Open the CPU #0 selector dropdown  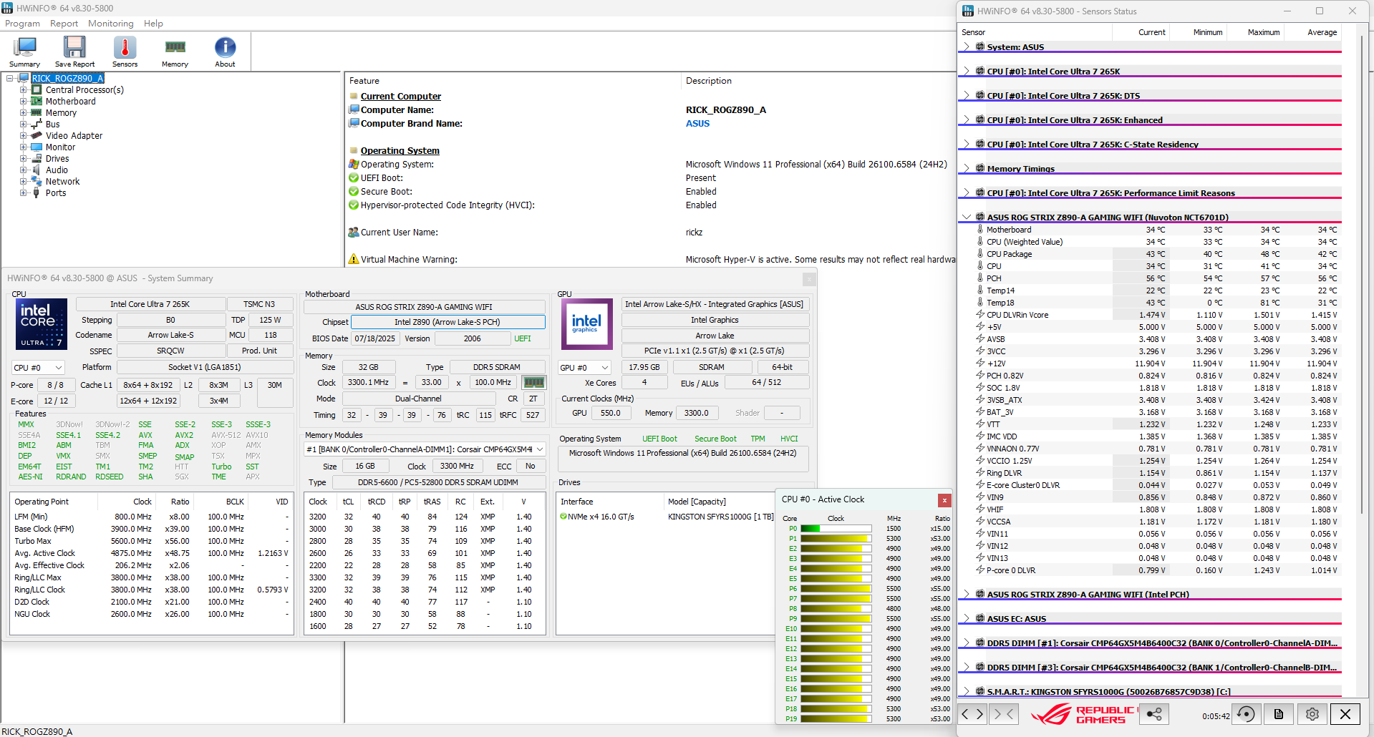coord(39,368)
